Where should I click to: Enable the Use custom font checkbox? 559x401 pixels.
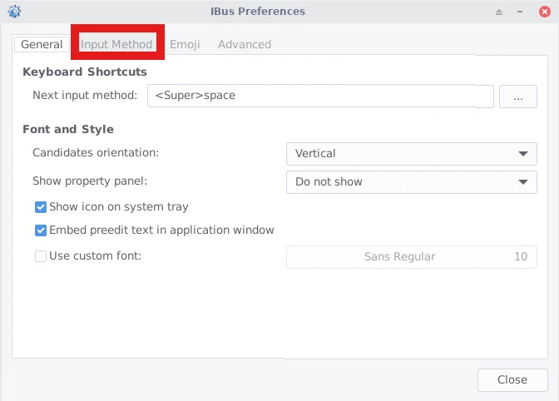click(x=41, y=256)
